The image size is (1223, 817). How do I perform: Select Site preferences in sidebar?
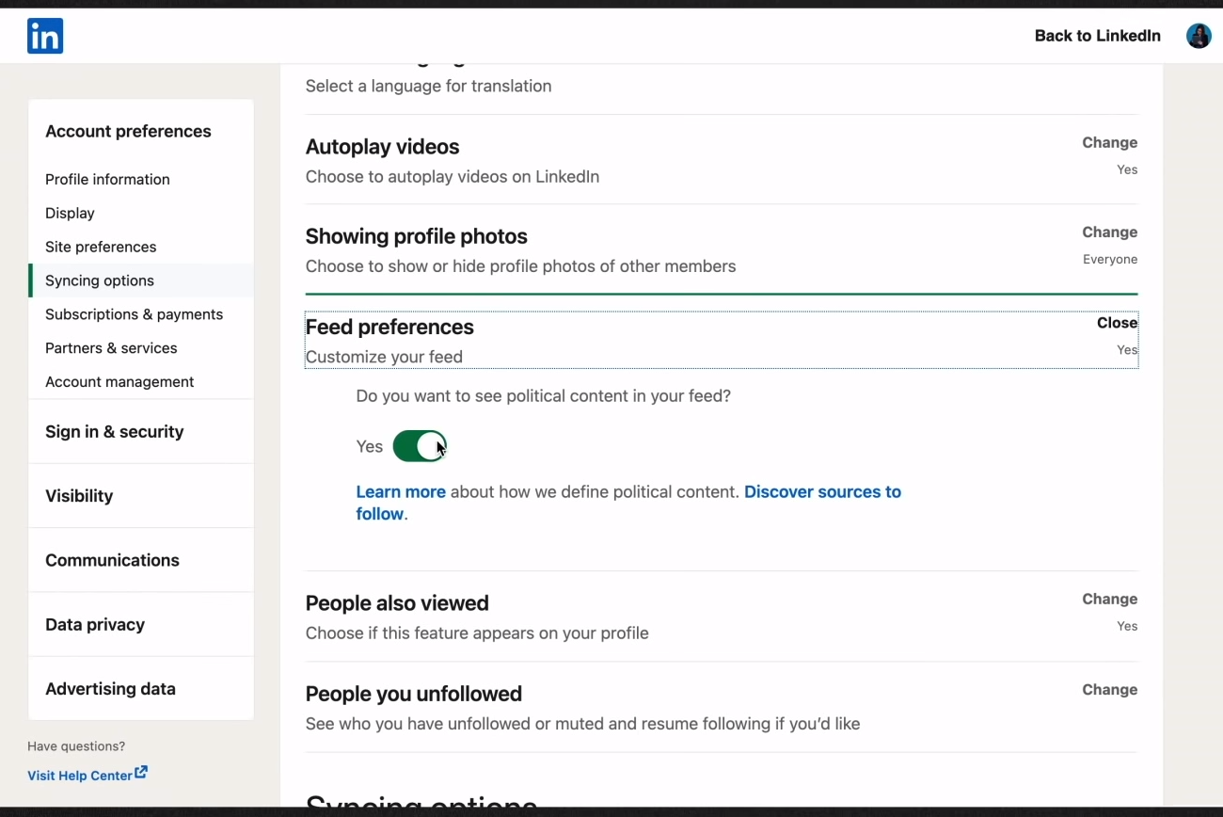(x=101, y=248)
